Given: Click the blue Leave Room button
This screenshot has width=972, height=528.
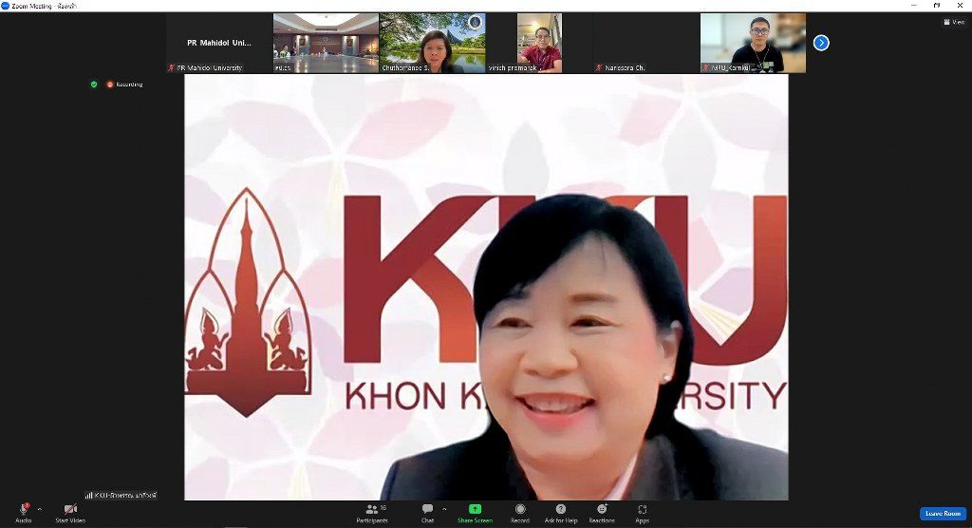Looking at the screenshot, I should coord(943,513).
